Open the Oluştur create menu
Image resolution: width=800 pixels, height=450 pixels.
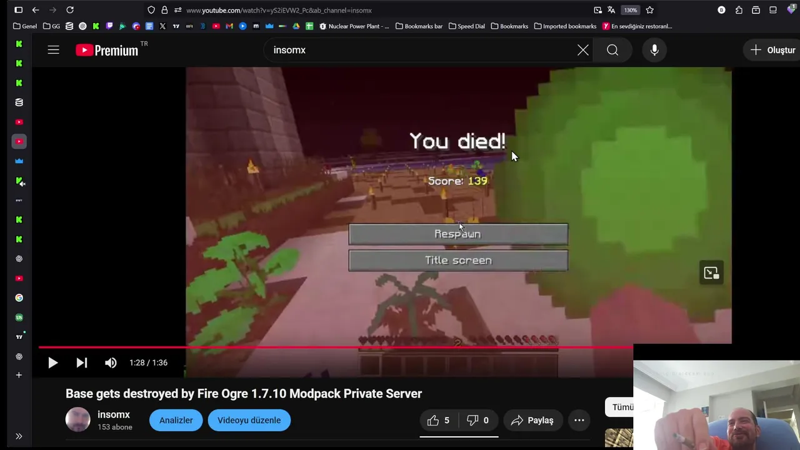click(772, 50)
